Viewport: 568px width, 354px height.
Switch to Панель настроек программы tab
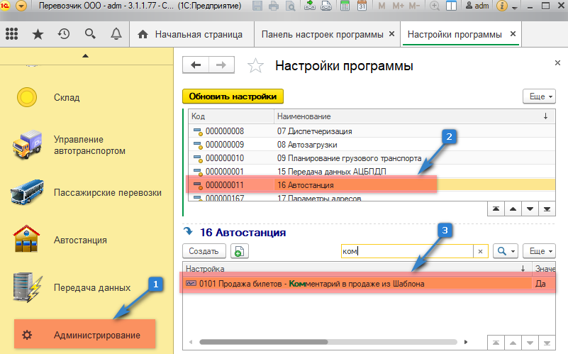point(322,34)
